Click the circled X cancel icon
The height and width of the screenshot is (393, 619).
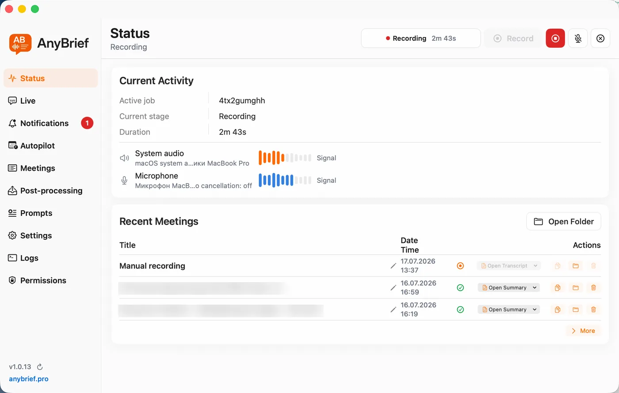click(600, 38)
